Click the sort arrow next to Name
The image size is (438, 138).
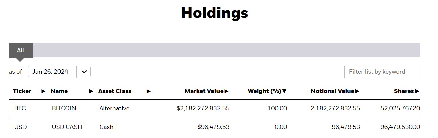(x=91, y=91)
